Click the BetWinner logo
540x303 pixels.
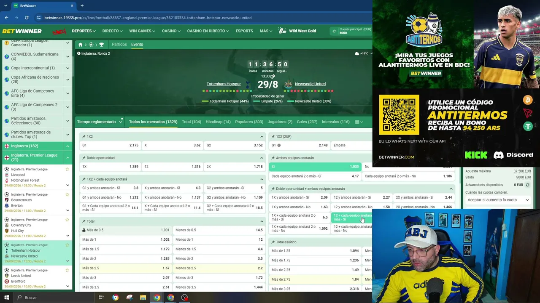(x=22, y=31)
